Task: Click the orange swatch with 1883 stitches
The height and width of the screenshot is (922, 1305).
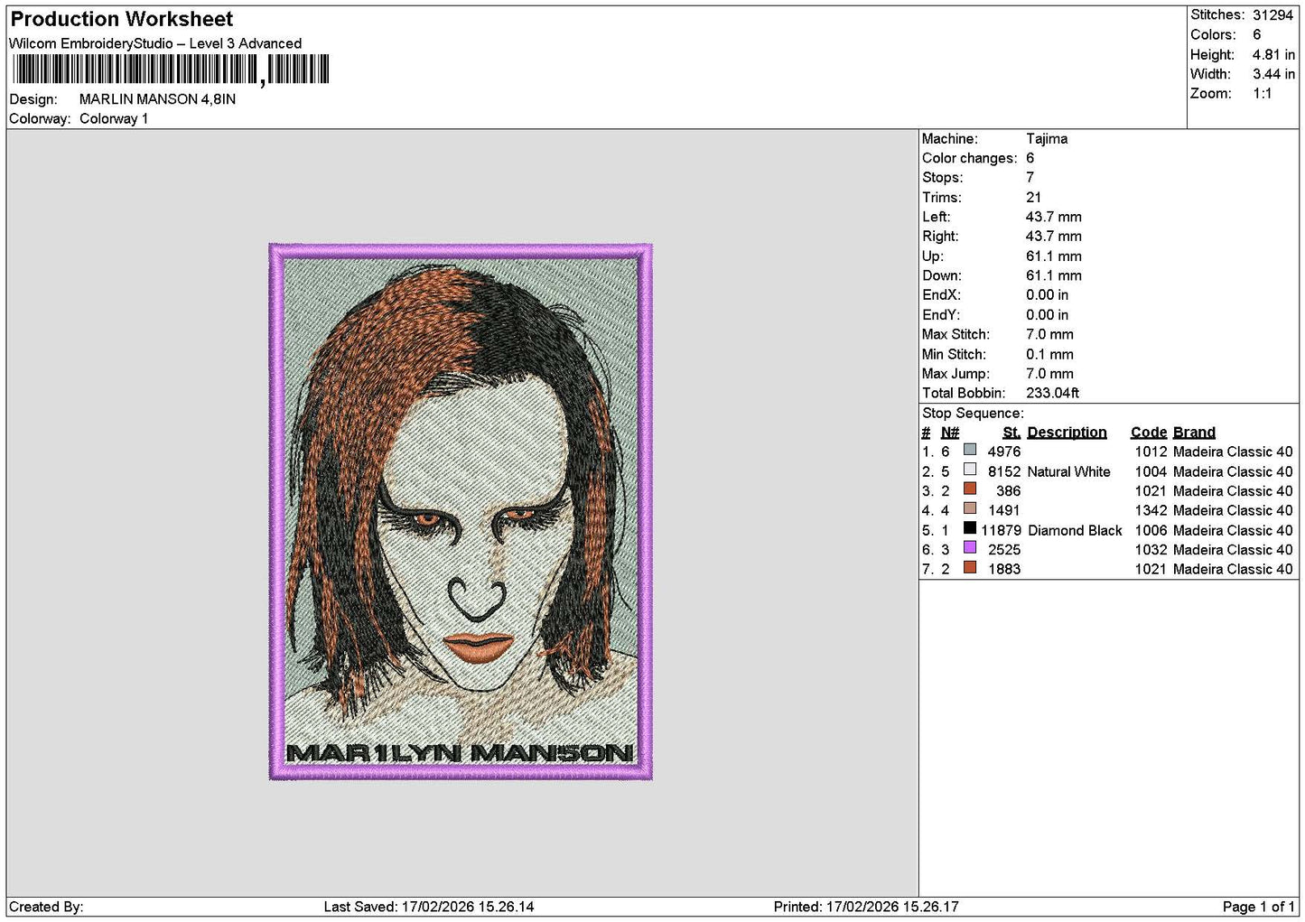Action: [x=970, y=567]
